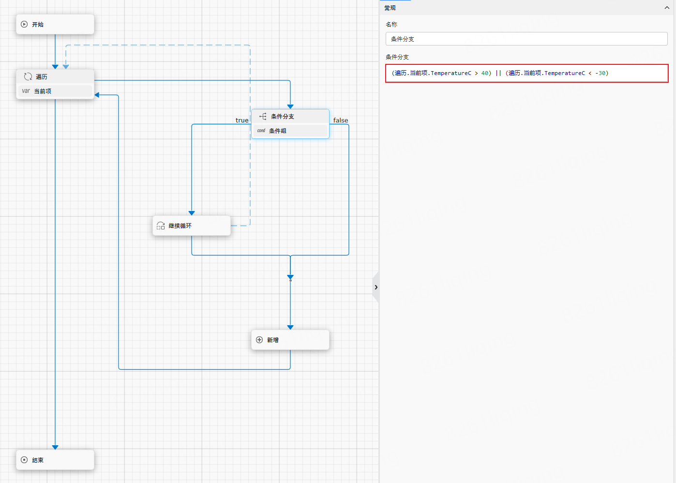The image size is (676, 483).
Task: Click the TemperatureC condition expression box
Action: (526, 73)
